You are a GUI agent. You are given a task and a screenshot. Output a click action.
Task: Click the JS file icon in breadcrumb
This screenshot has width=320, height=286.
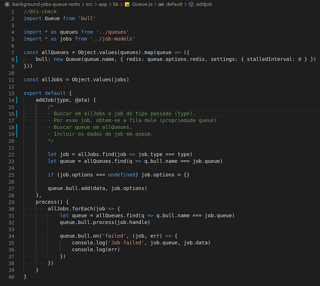[127, 5]
